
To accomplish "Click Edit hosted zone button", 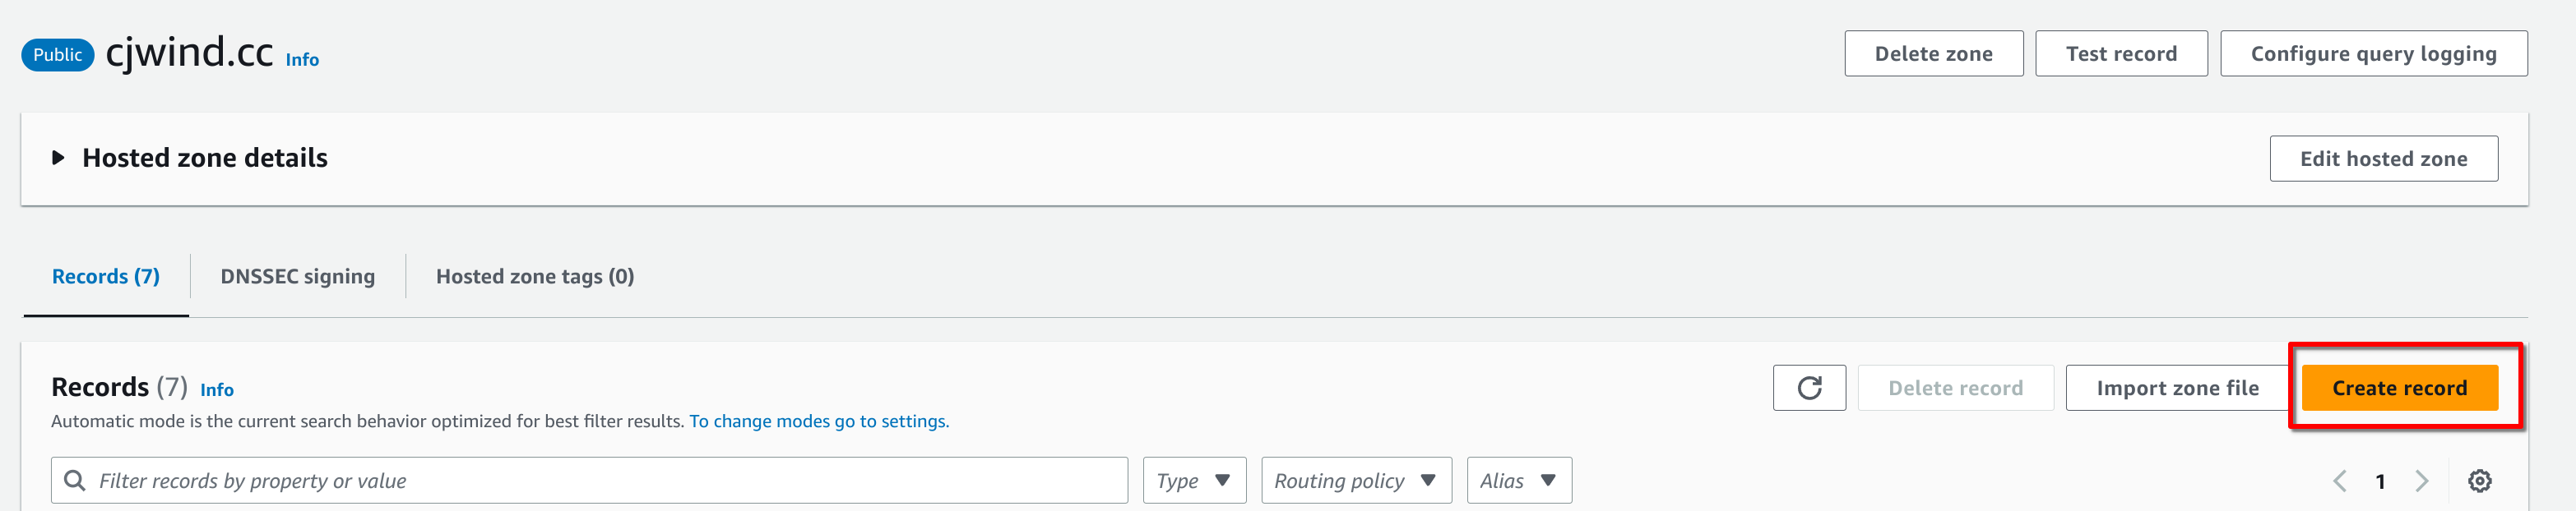I will pos(2383,159).
